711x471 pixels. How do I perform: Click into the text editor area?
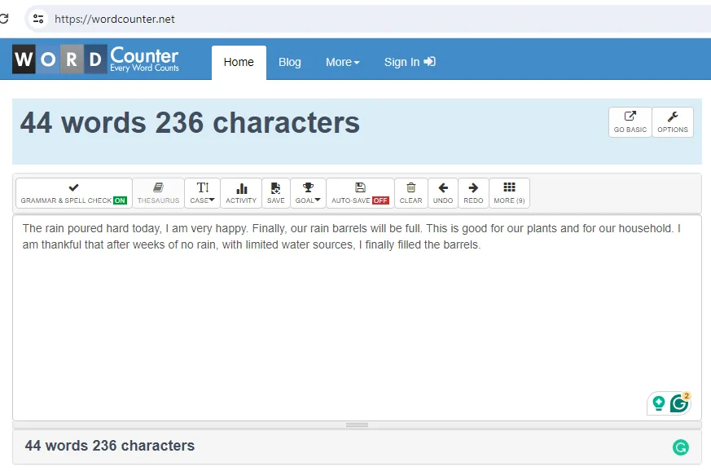point(357,318)
